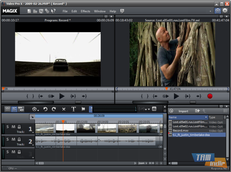Viewport: 231px width, 172px height.
Task: Set out-point in Source monitor
Action: (148, 96)
